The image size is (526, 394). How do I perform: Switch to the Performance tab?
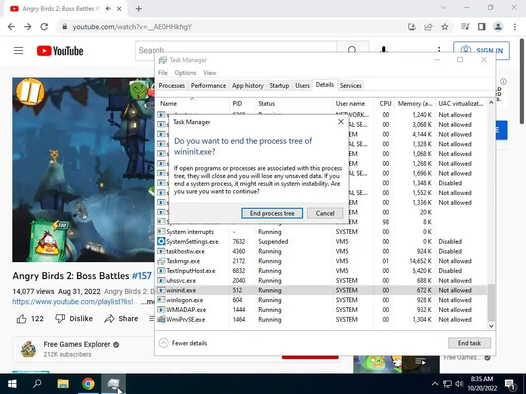[209, 86]
